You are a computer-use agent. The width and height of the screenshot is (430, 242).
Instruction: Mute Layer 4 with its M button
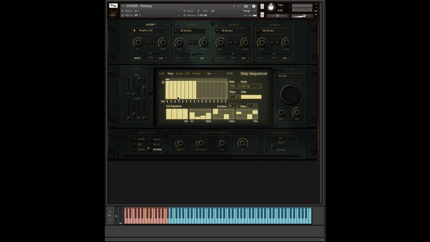tap(272, 42)
